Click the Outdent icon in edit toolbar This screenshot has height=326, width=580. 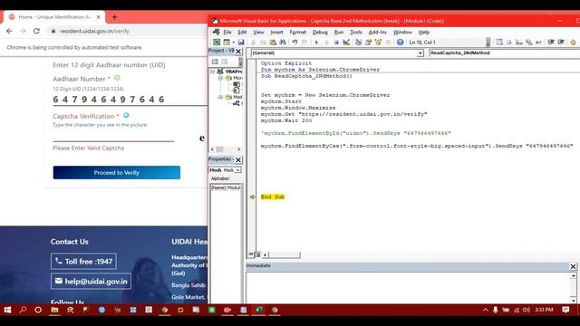561,43
